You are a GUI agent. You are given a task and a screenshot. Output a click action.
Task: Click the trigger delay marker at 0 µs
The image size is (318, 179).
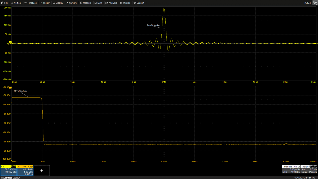click(x=164, y=81)
